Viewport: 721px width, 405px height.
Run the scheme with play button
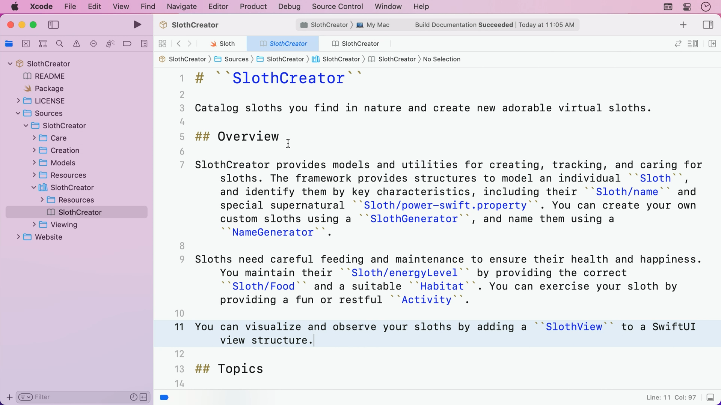137,25
